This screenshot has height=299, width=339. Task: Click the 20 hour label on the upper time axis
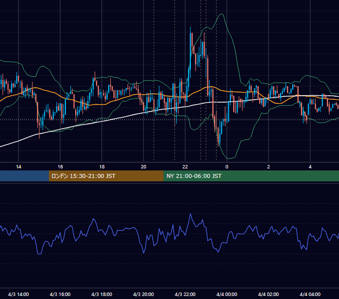tap(144, 167)
